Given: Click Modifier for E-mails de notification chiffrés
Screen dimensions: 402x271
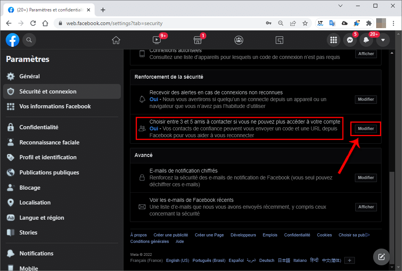Looking at the screenshot, I should click(366, 177).
